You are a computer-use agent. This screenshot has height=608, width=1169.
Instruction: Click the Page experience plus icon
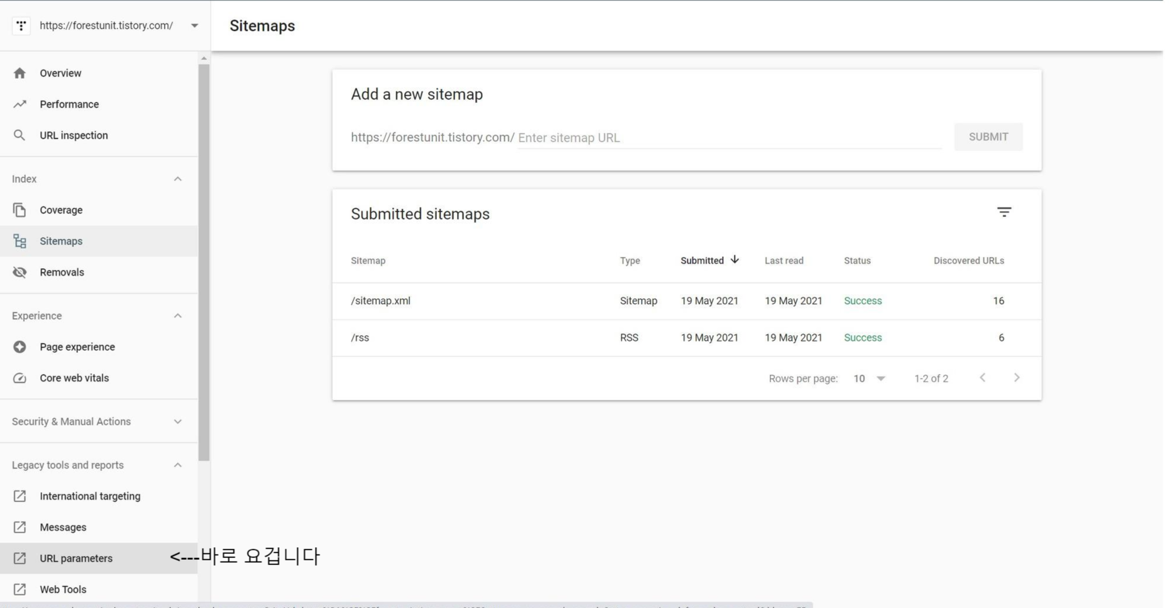coord(19,347)
